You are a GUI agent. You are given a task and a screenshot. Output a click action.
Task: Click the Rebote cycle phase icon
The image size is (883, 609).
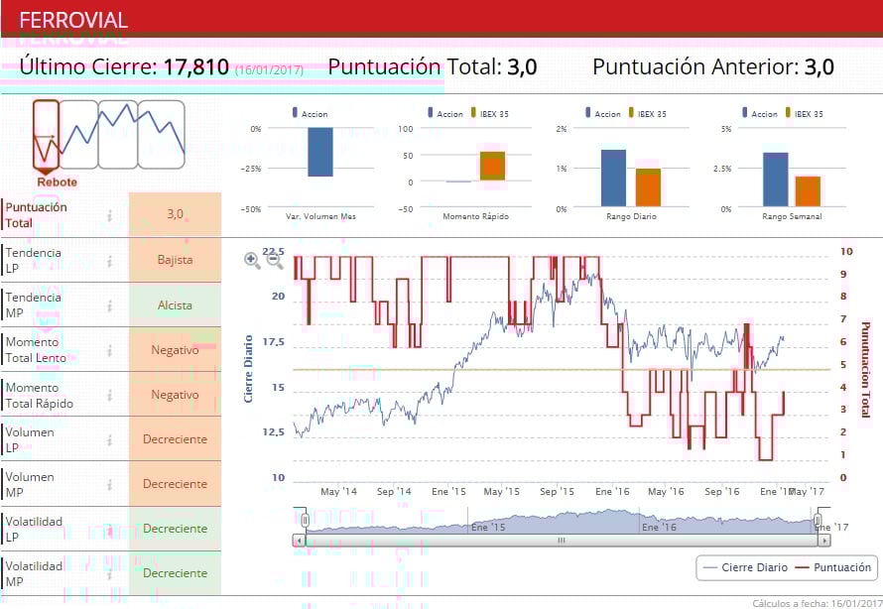[47, 136]
